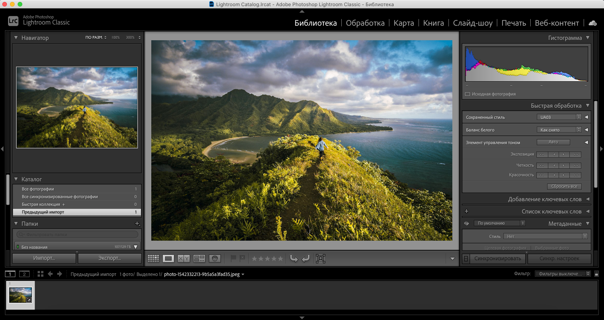Viewport: 604px width, 320px height.
Task: Switch to Grid view in the toolbar
Action: coord(153,259)
